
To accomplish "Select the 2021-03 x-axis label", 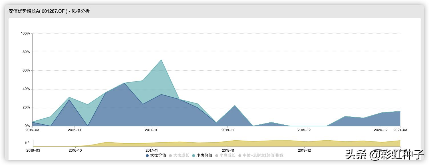I will click(401, 130).
